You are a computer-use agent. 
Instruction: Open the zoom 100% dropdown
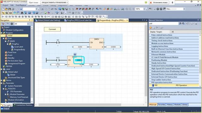tap(144, 9)
